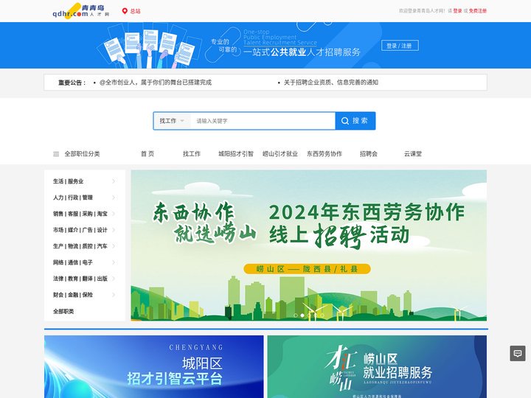This screenshot has width=531, height=398.
Task: Open the 找工作 nav menu item
Action: (192, 154)
